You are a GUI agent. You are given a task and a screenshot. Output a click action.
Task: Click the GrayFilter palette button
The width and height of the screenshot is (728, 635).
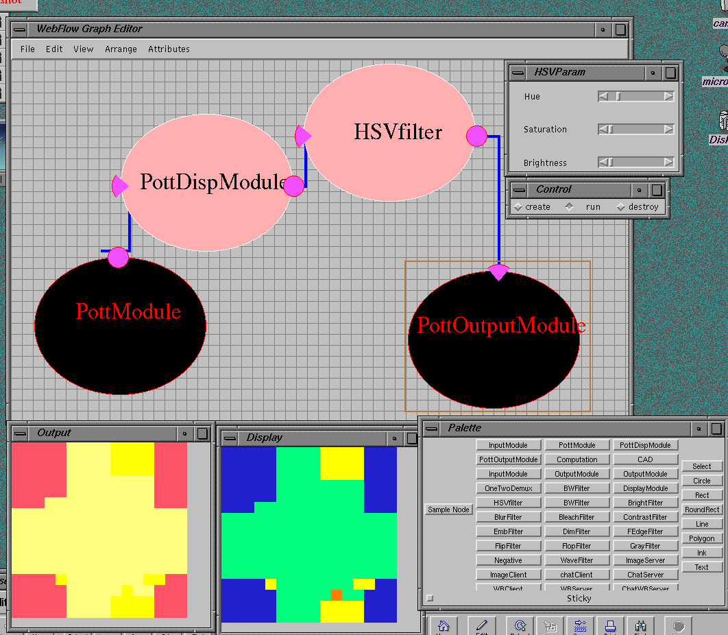coord(645,546)
